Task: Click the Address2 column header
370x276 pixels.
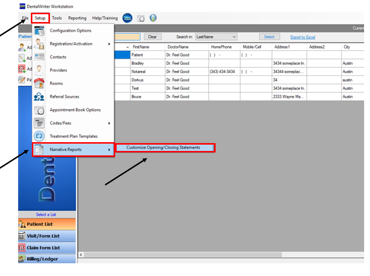Action: (317, 47)
